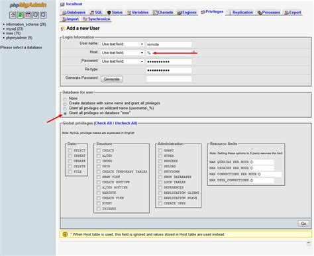Click the Host text field containing %
The height and width of the screenshot is (256, 314).
(169, 53)
